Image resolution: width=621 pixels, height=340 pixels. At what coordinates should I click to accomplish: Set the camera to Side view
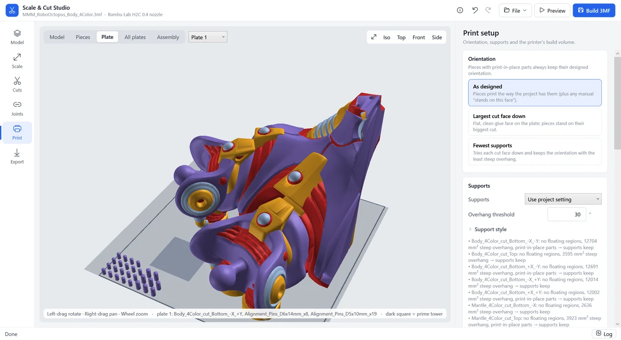click(x=437, y=37)
